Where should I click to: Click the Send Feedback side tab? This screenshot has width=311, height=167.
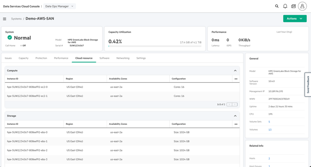(308, 85)
